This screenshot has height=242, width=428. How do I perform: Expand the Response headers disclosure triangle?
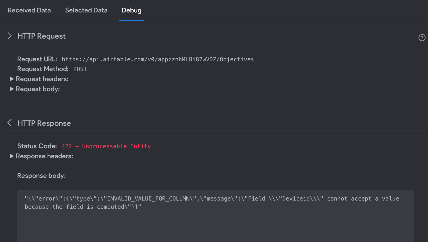12,156
